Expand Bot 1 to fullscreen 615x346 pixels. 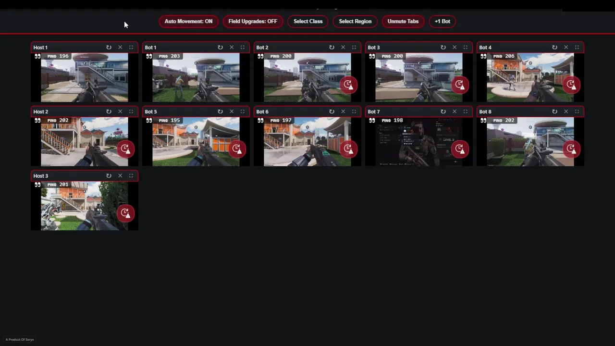click(x=243, y=47)
